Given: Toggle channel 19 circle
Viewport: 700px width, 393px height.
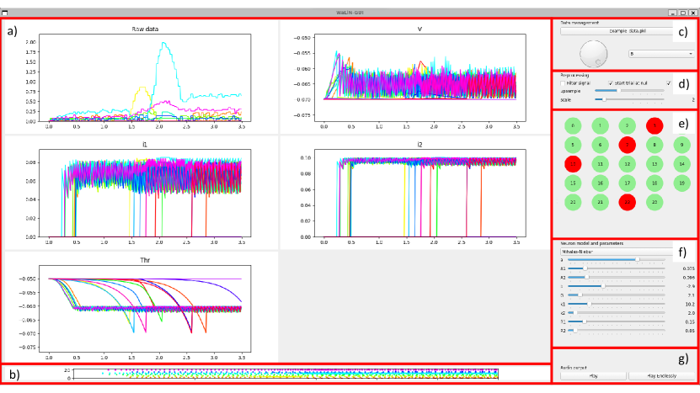Looking at the screenshot, I should [x=681, y=183].
